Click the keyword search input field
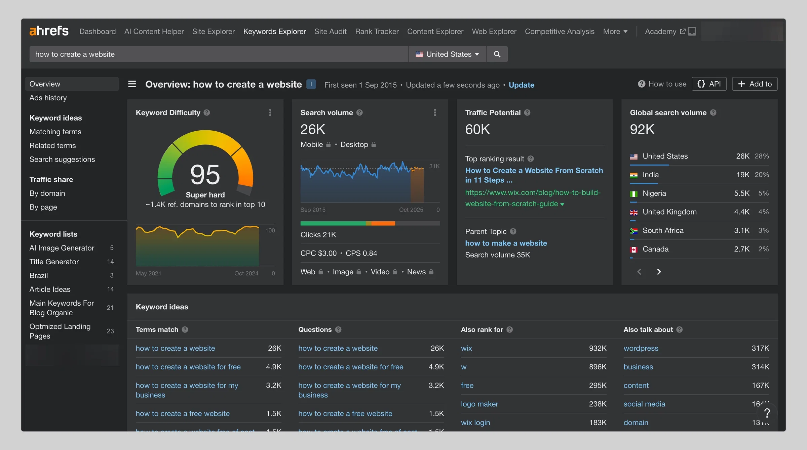807x450 pixels. click(x=219, y=54)
